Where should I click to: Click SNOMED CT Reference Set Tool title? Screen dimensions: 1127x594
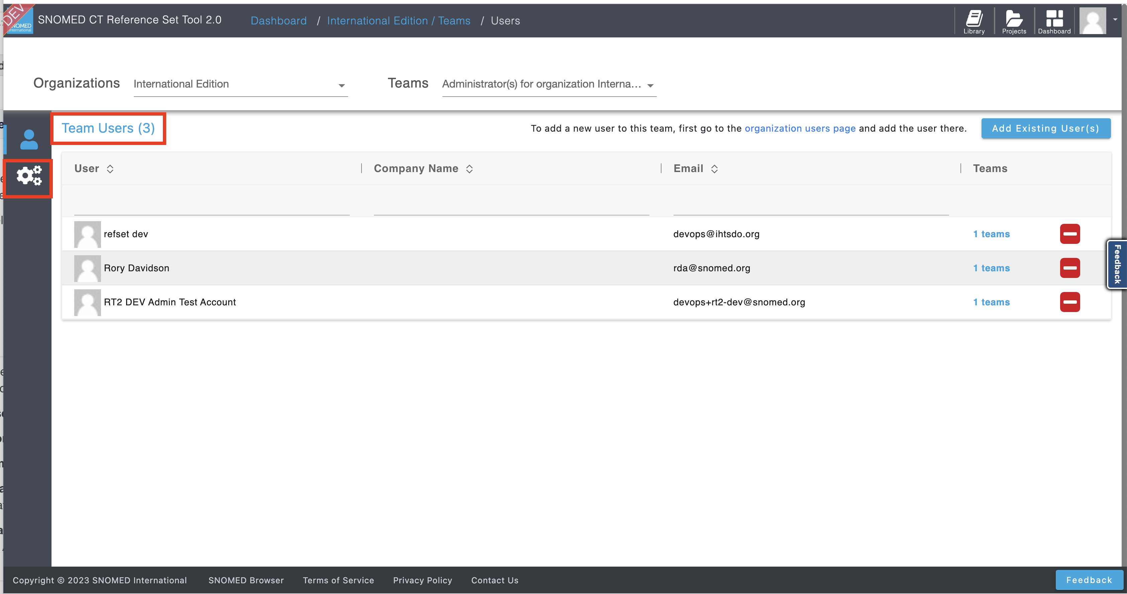point(129,20)
